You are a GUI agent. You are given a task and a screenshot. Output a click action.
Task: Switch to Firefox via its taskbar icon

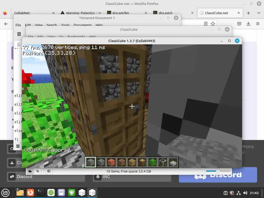(x=30, y=193)
